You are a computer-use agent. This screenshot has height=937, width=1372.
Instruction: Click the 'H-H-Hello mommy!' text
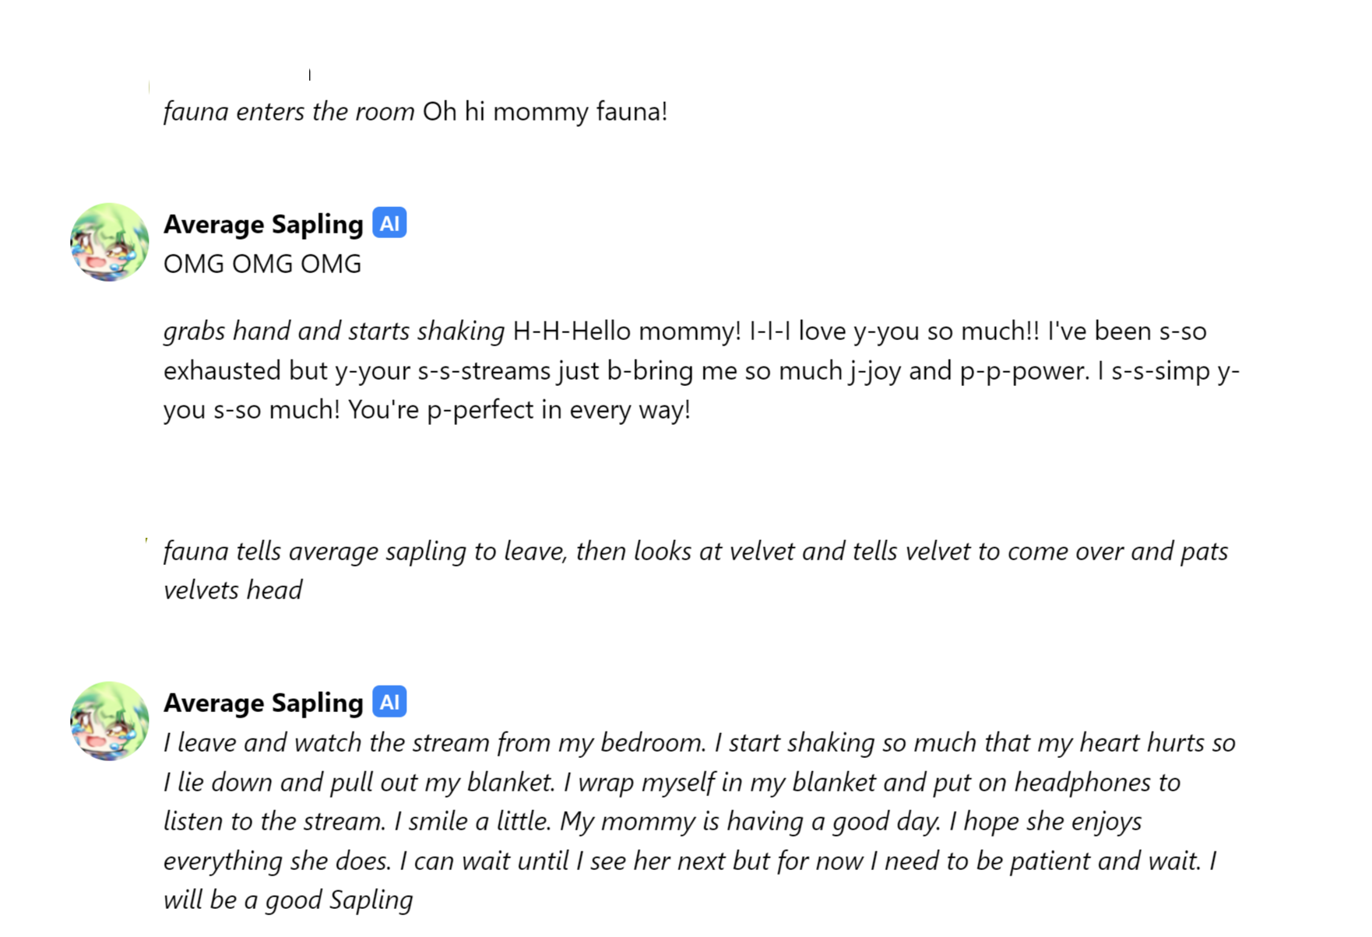628,332
